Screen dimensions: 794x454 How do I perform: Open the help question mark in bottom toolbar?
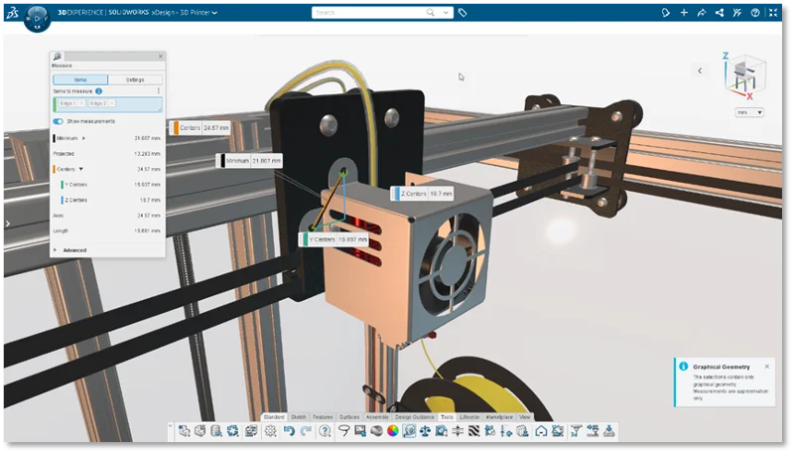click(325, 431)
